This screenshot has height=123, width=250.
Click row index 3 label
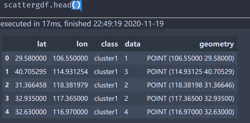pos(7,99)
